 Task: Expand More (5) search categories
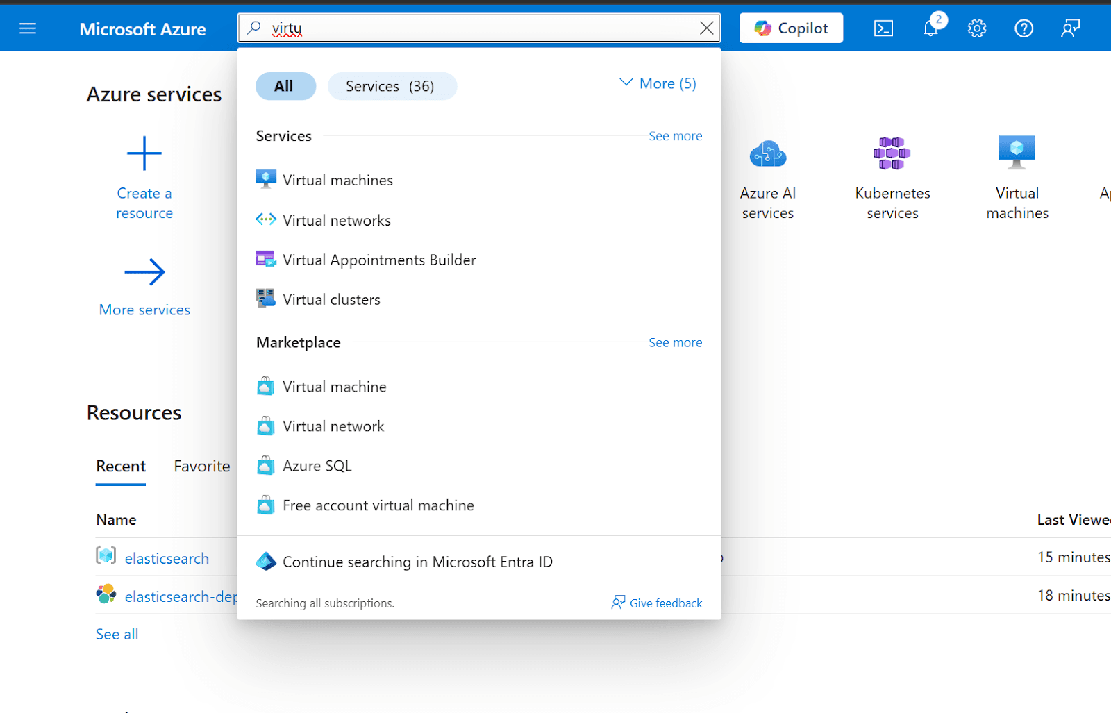tap(655, 83)
